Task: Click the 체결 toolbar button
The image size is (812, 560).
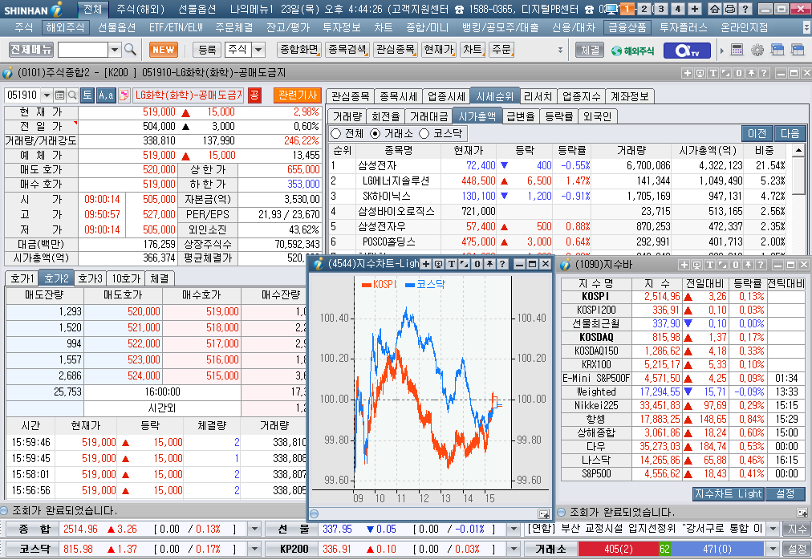Action: click(590, 50)
